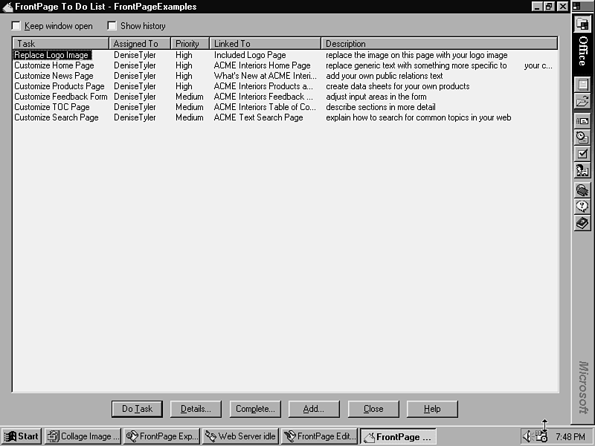
Task: Click the New Document icon in Office bar
Action: coord(582,85)
